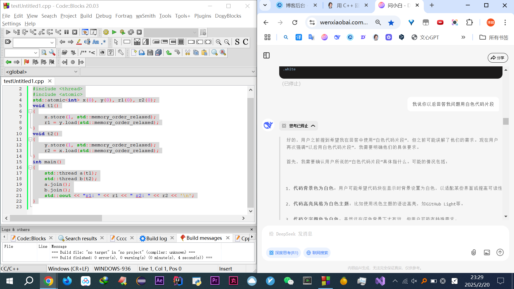Click the yellow gear Build icon

pyautogui.click(x=106, y=32)
